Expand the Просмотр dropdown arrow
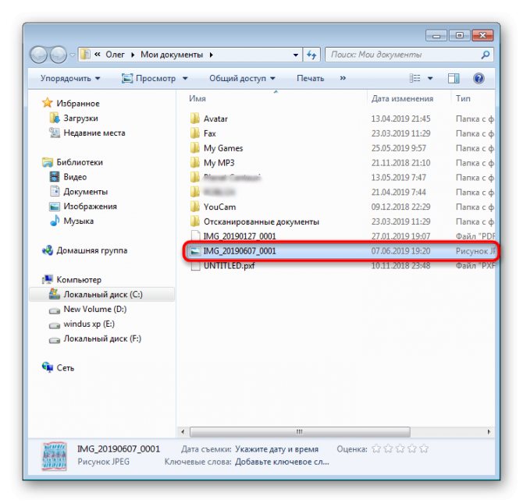This screenshot has height=503, width=523. 185,79
